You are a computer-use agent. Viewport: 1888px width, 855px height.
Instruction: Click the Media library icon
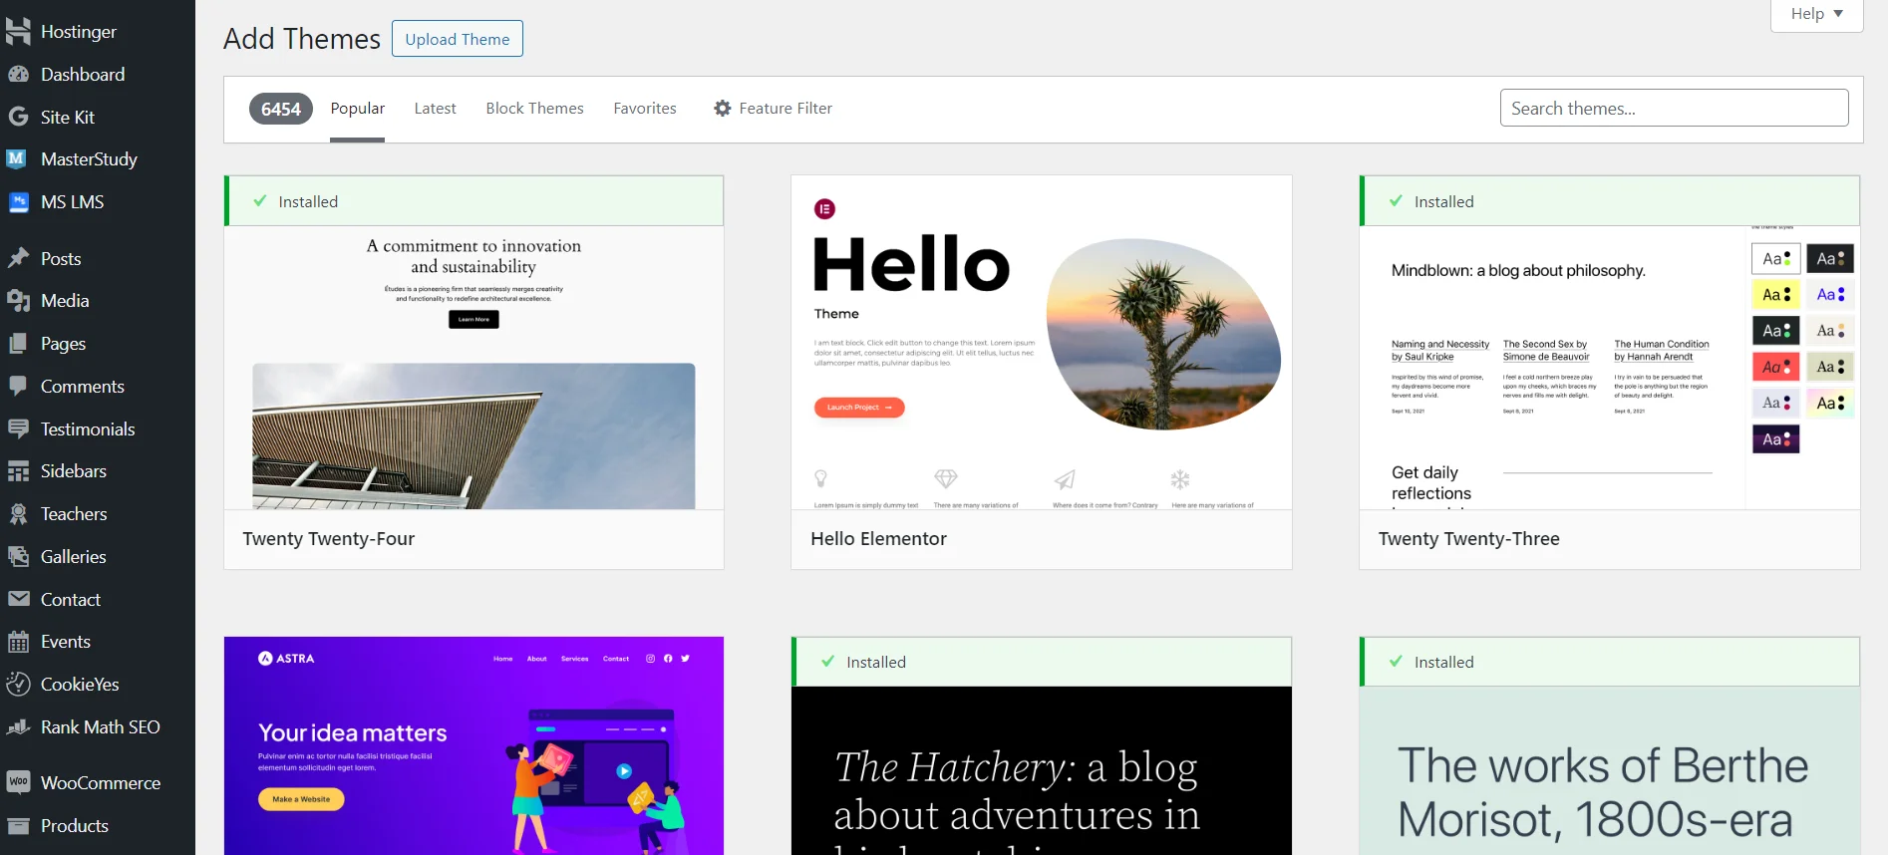point(18,301)
